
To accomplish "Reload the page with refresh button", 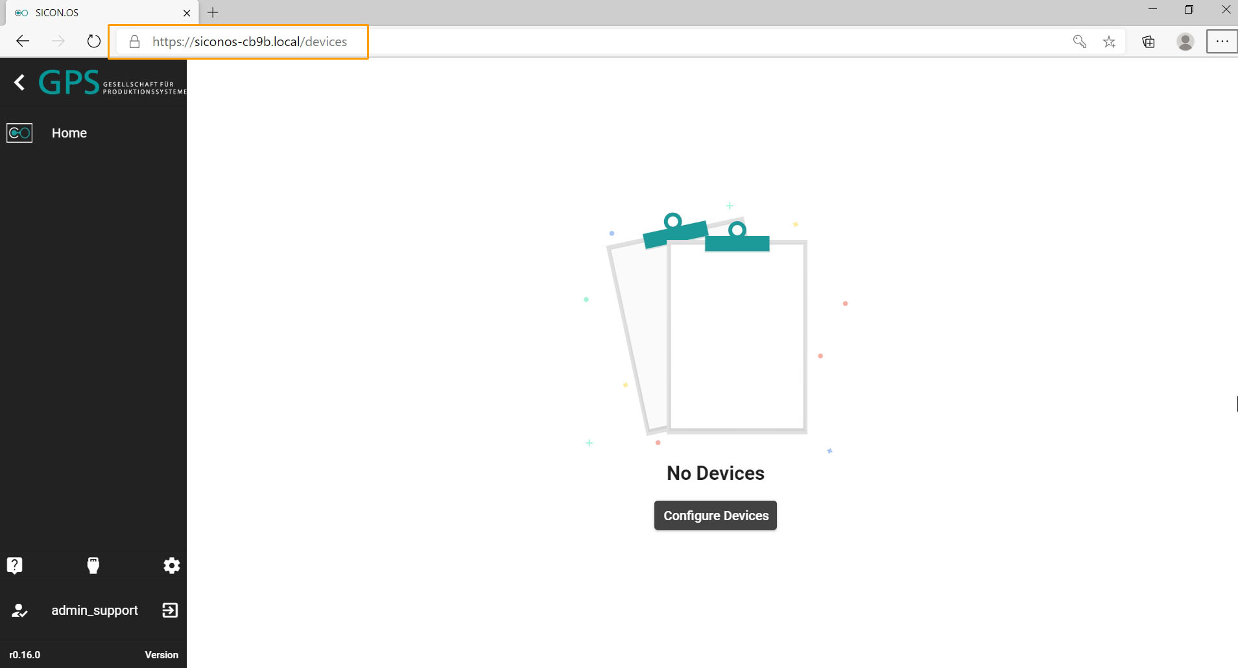I will click(94, 42).
